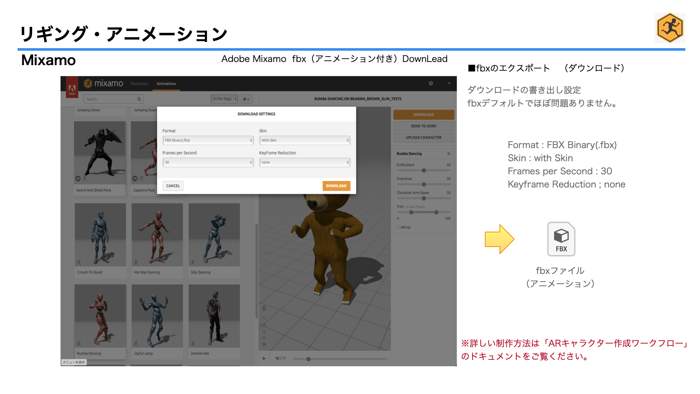Open the Keyframe Reduction dropdown
Viewport: 700px width, 394px height.
[x=305, y=162]
